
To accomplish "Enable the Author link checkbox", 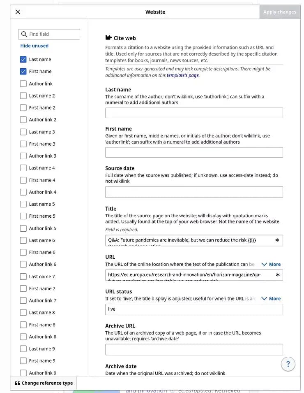I will [23, 83].
